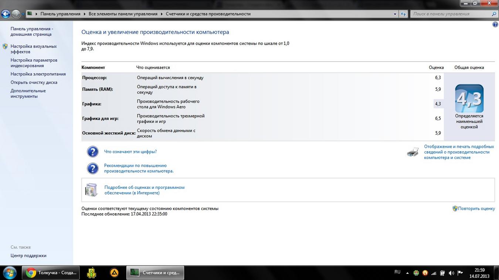499x280 pixels.
Task: Select the 'Память (RAM):' row label
Action: pyautogui.click(x=98, y=89)
